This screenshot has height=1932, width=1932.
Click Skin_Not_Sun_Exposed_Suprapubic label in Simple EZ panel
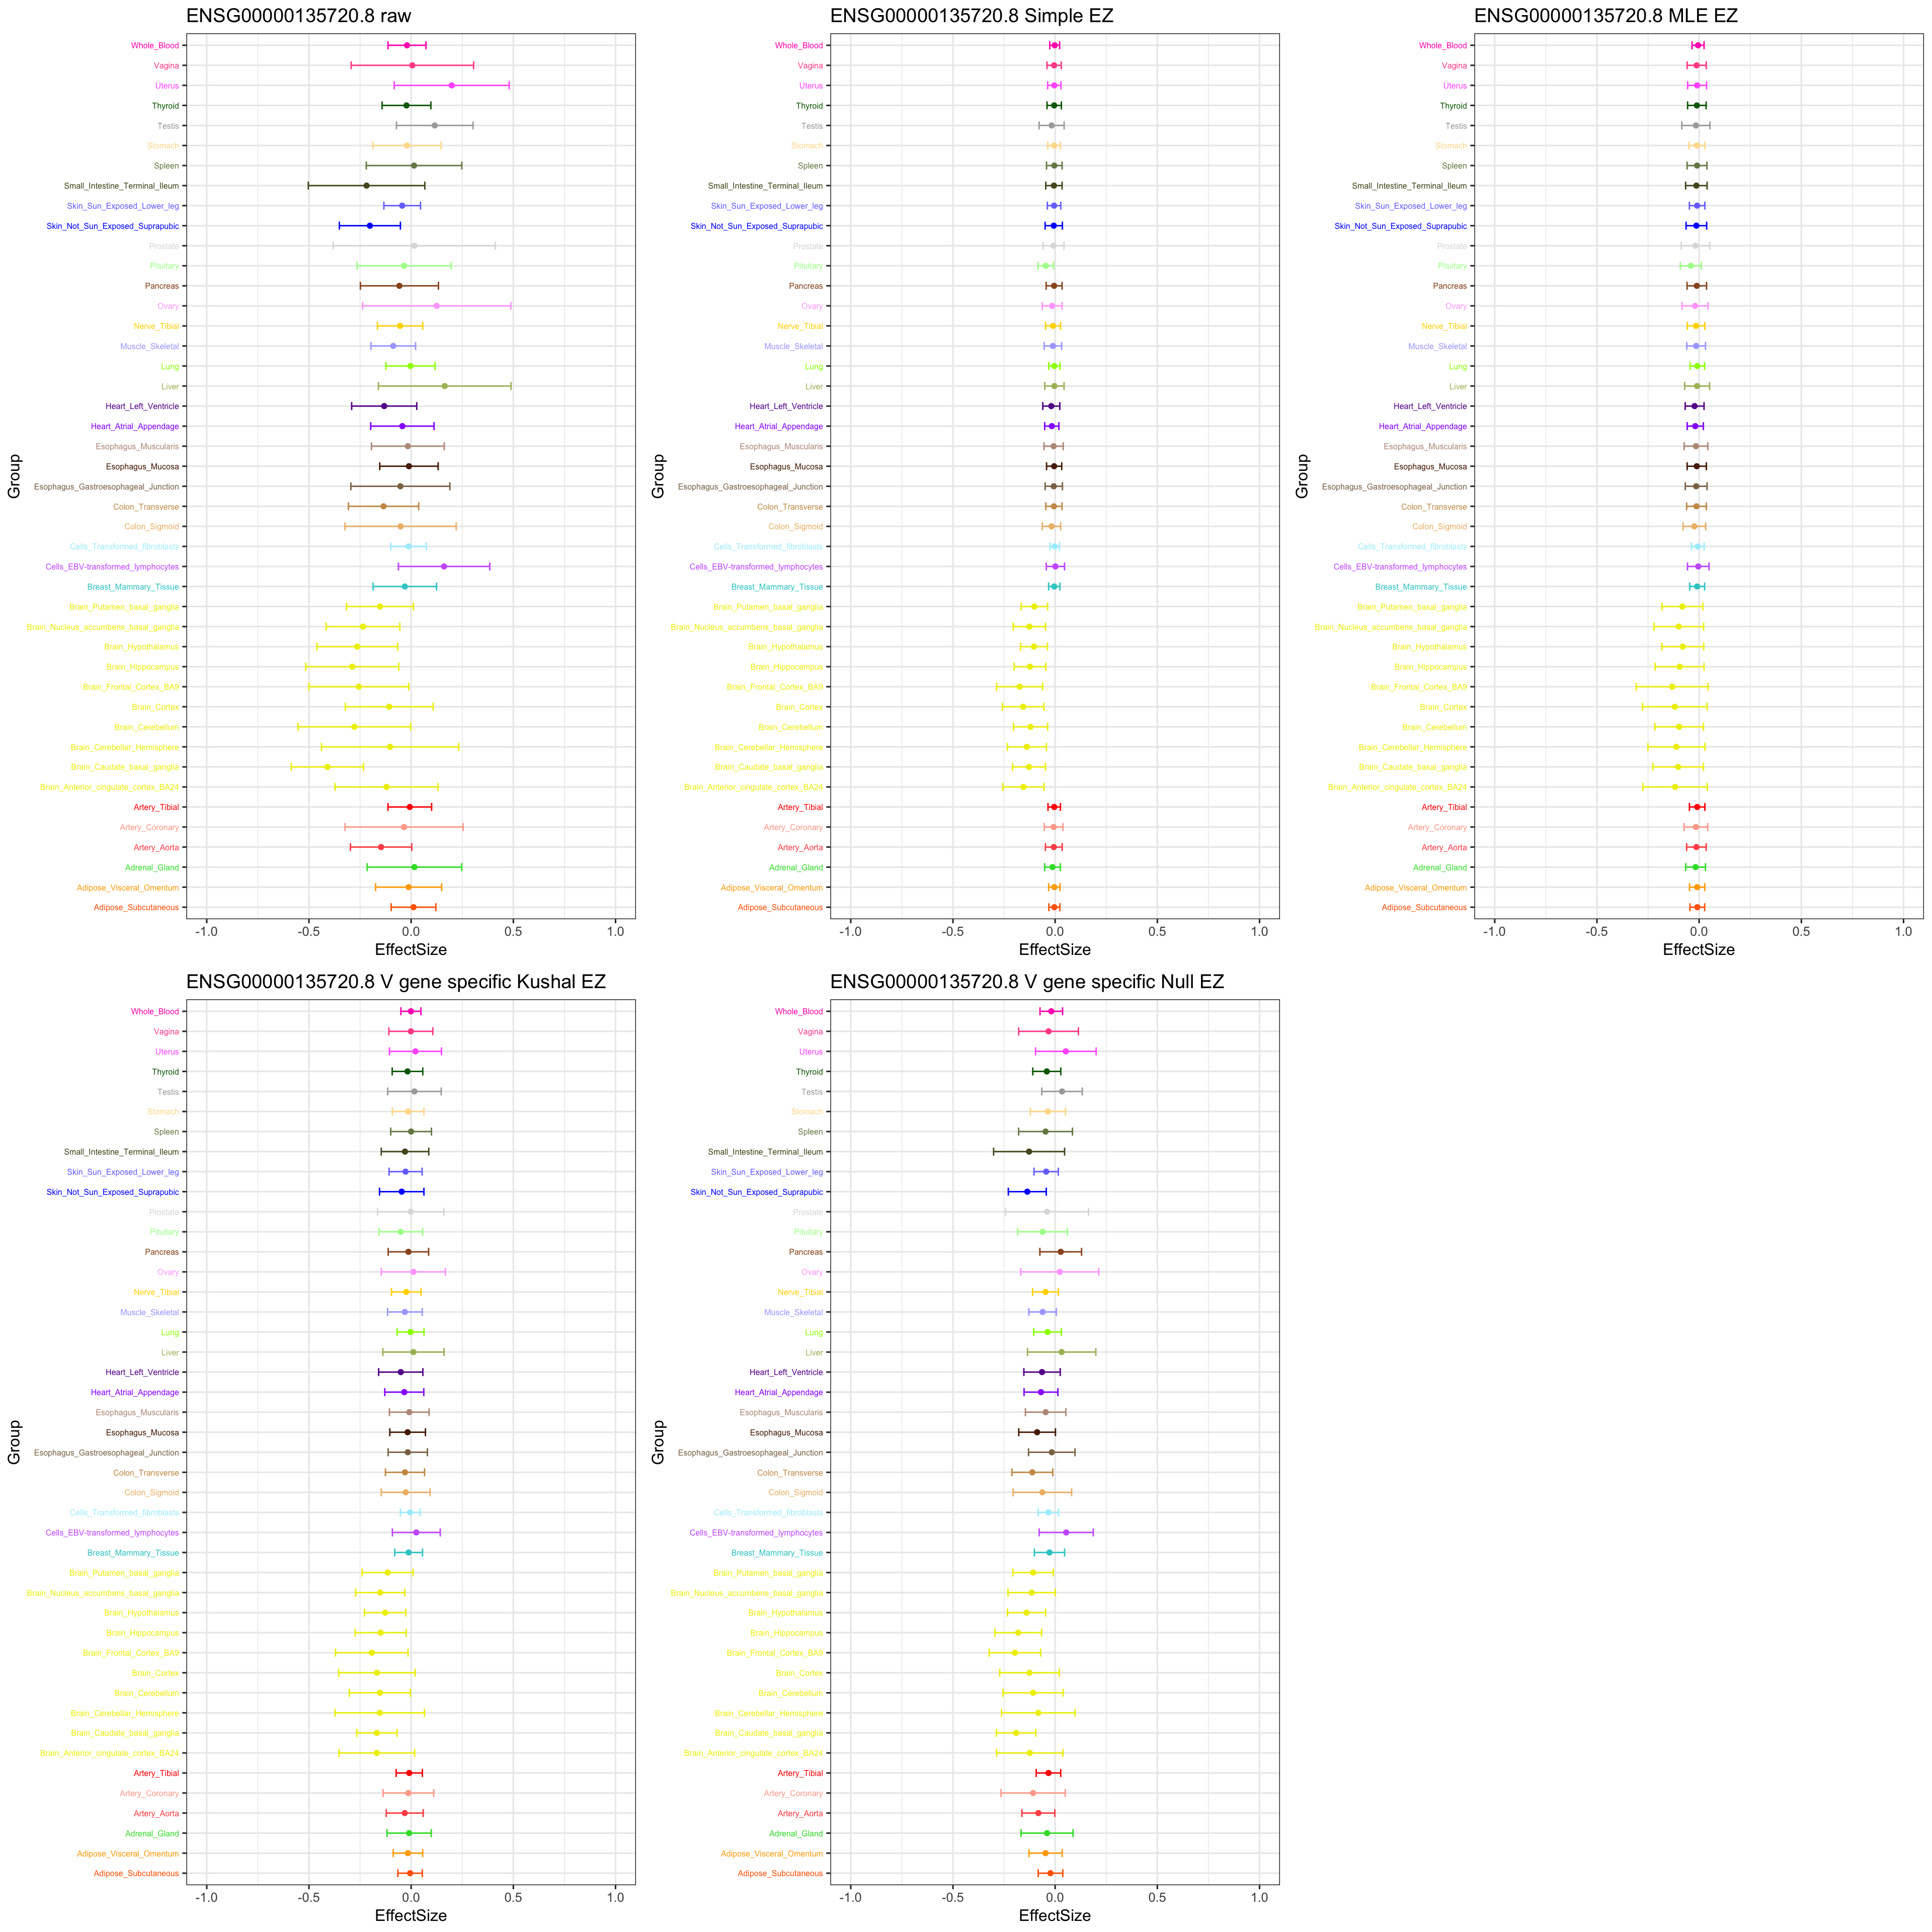click(757, 226)
